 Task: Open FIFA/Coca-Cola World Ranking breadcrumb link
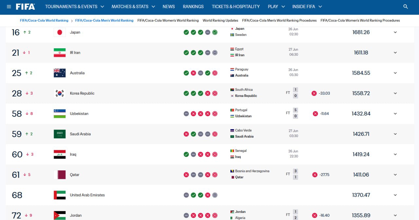click(44, 20)
